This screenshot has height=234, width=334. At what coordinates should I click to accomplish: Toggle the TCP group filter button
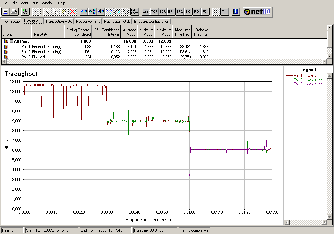click(x=154, y=12)
